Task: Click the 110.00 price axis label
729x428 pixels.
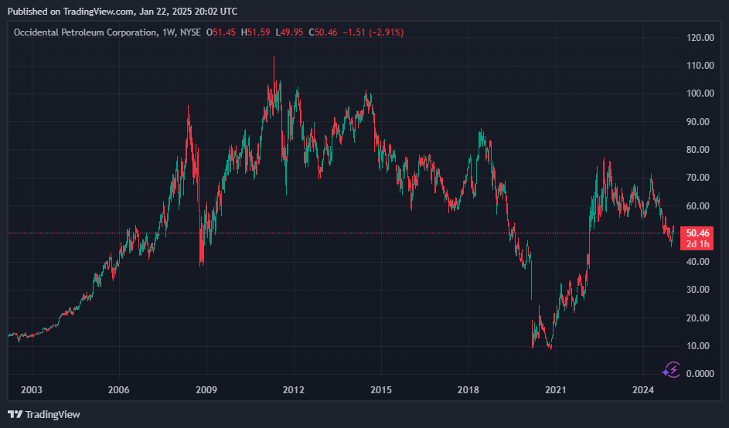Action: click(x=700, y=66)
